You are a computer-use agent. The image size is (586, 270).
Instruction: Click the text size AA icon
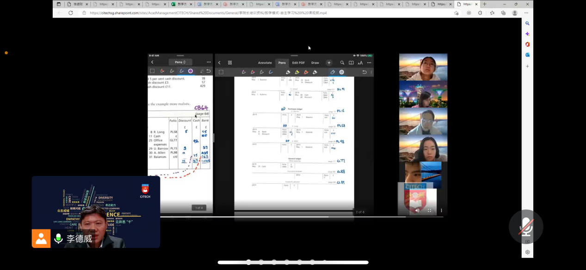[x=360, y=63]
